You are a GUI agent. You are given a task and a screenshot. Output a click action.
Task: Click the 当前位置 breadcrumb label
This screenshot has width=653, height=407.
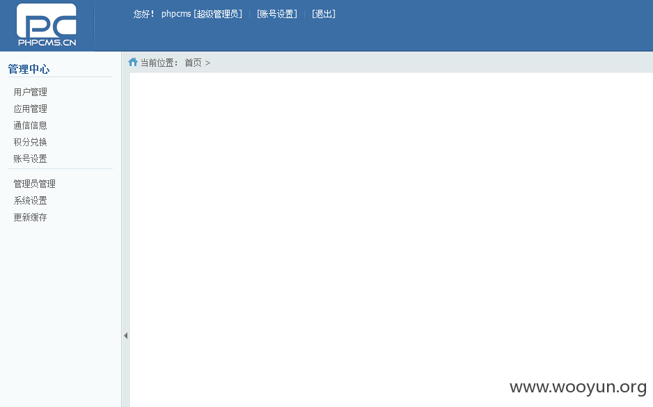(159, 63)
